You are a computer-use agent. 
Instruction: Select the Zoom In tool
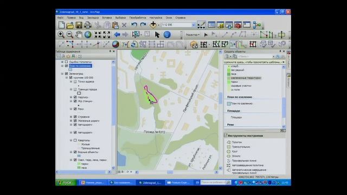61,35
